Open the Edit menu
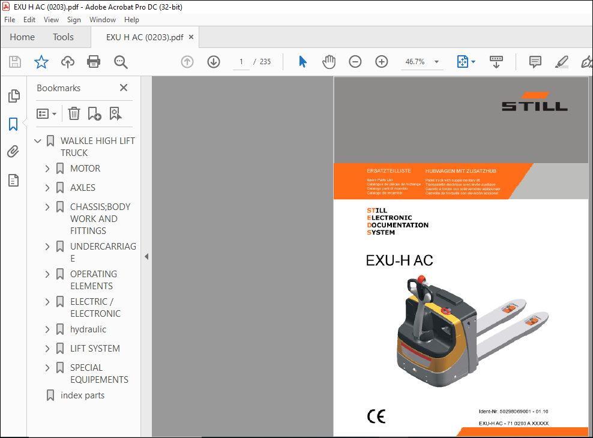 point(29,20)
